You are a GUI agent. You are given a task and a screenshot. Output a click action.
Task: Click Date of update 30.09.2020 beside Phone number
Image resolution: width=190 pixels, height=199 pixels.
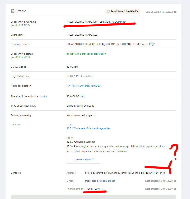(159, 189)
